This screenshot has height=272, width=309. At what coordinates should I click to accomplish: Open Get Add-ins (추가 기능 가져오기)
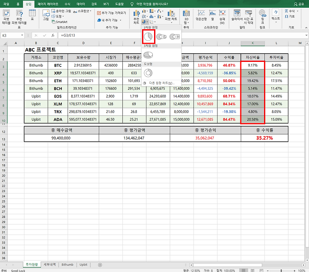pos(111,13)
